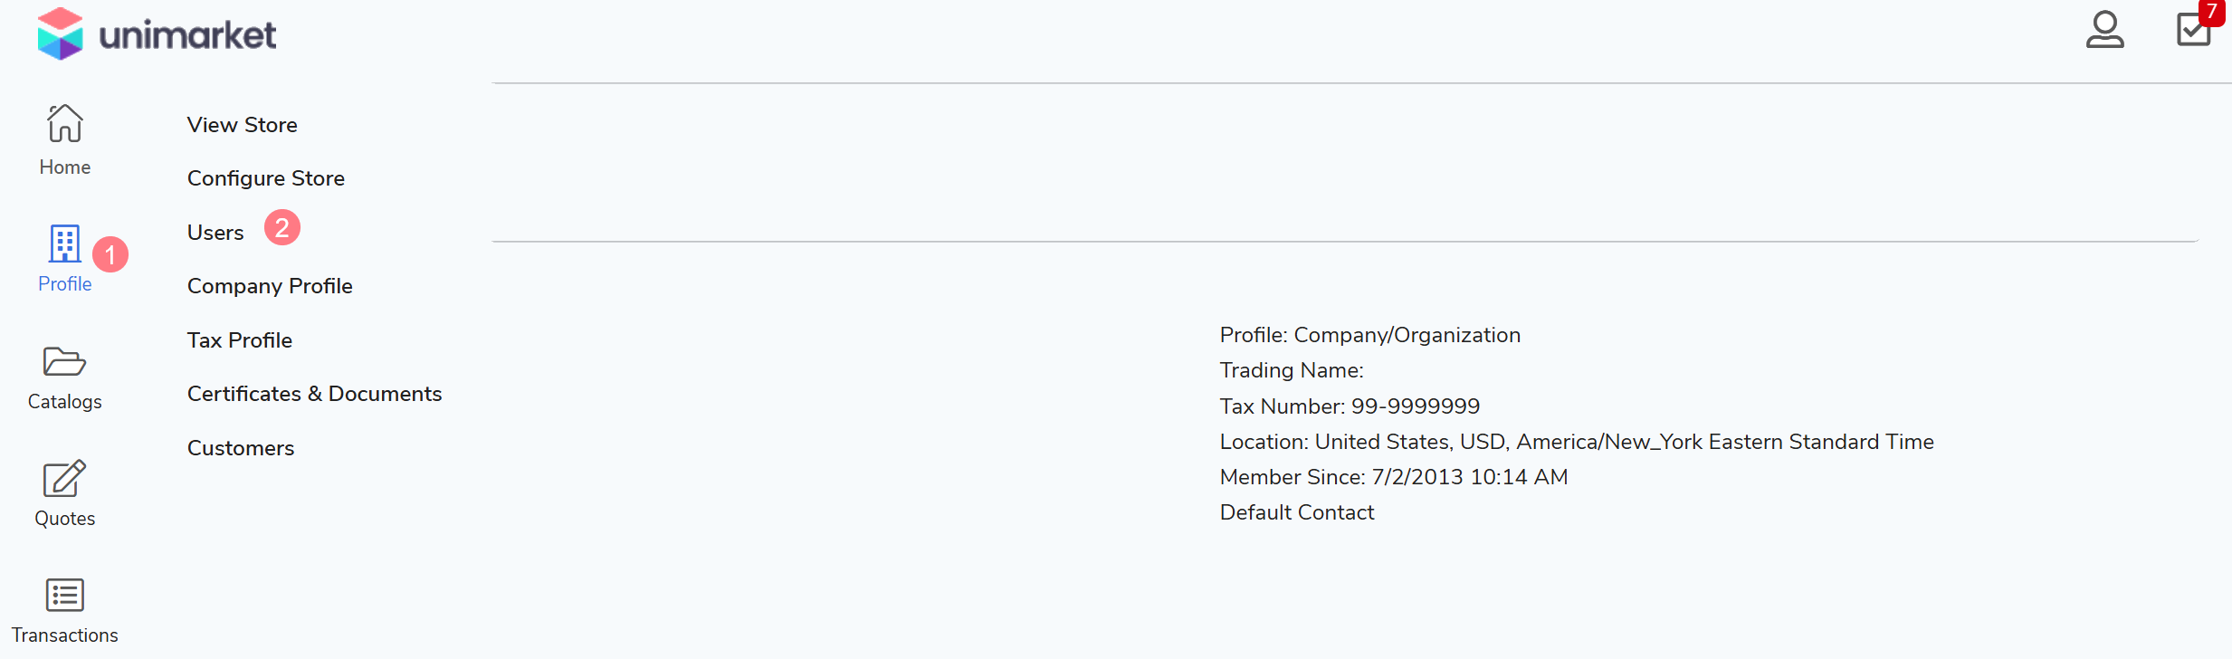Open View Store menu item
The image size is (2232, 659).
[x=242, y=125]
